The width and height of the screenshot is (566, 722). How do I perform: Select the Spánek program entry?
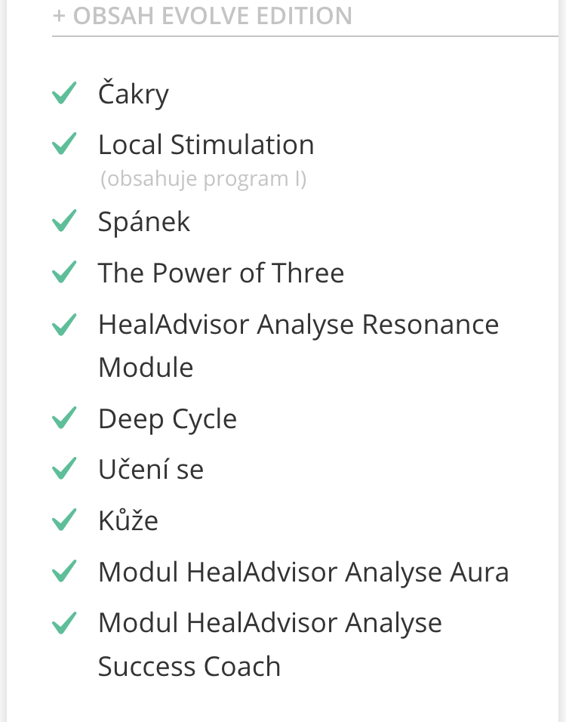point(144,221)
